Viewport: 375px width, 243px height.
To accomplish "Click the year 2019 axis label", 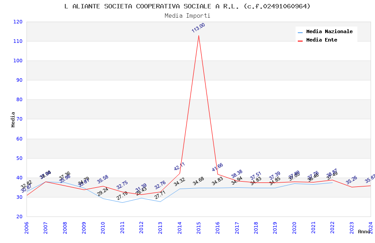I will (275, 228).
